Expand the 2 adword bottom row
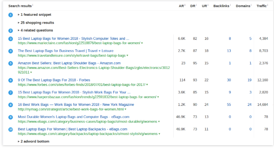Viewport: 274px width, 154px height. coord(34,141)
